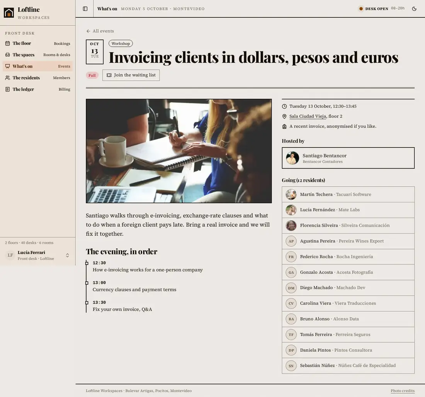Click the name Sebastián Núñez
This screenshot has height=397, width=425.
[x=317, y=366]
